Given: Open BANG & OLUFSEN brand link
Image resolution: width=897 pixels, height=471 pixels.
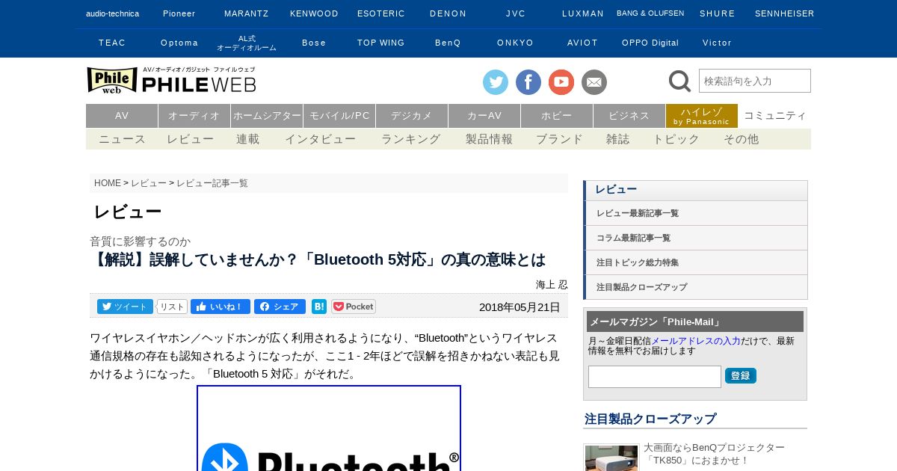Looking at the screenshot, I should [x=650, y=13].
